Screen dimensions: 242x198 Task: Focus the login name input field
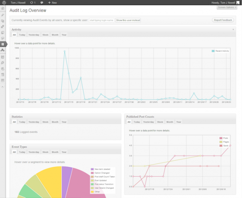tap(101, 20)
